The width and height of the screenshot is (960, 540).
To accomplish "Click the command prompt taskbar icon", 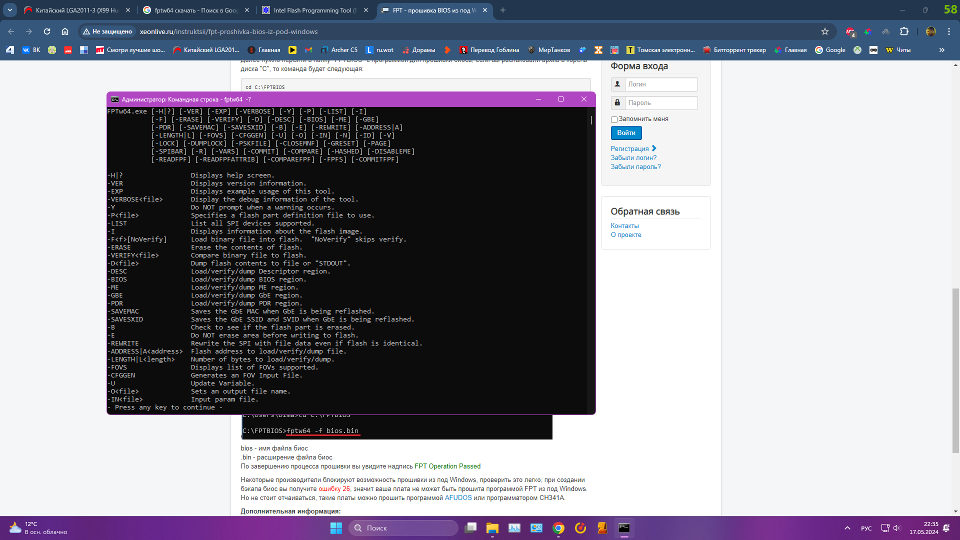I will point(624,528).
